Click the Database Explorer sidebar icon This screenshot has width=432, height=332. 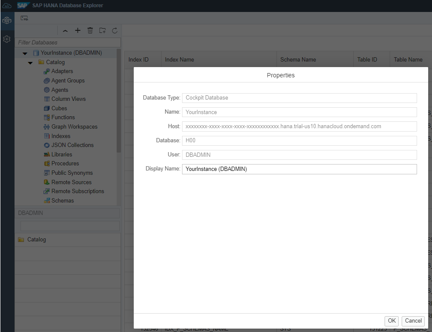tap(6, 20)
